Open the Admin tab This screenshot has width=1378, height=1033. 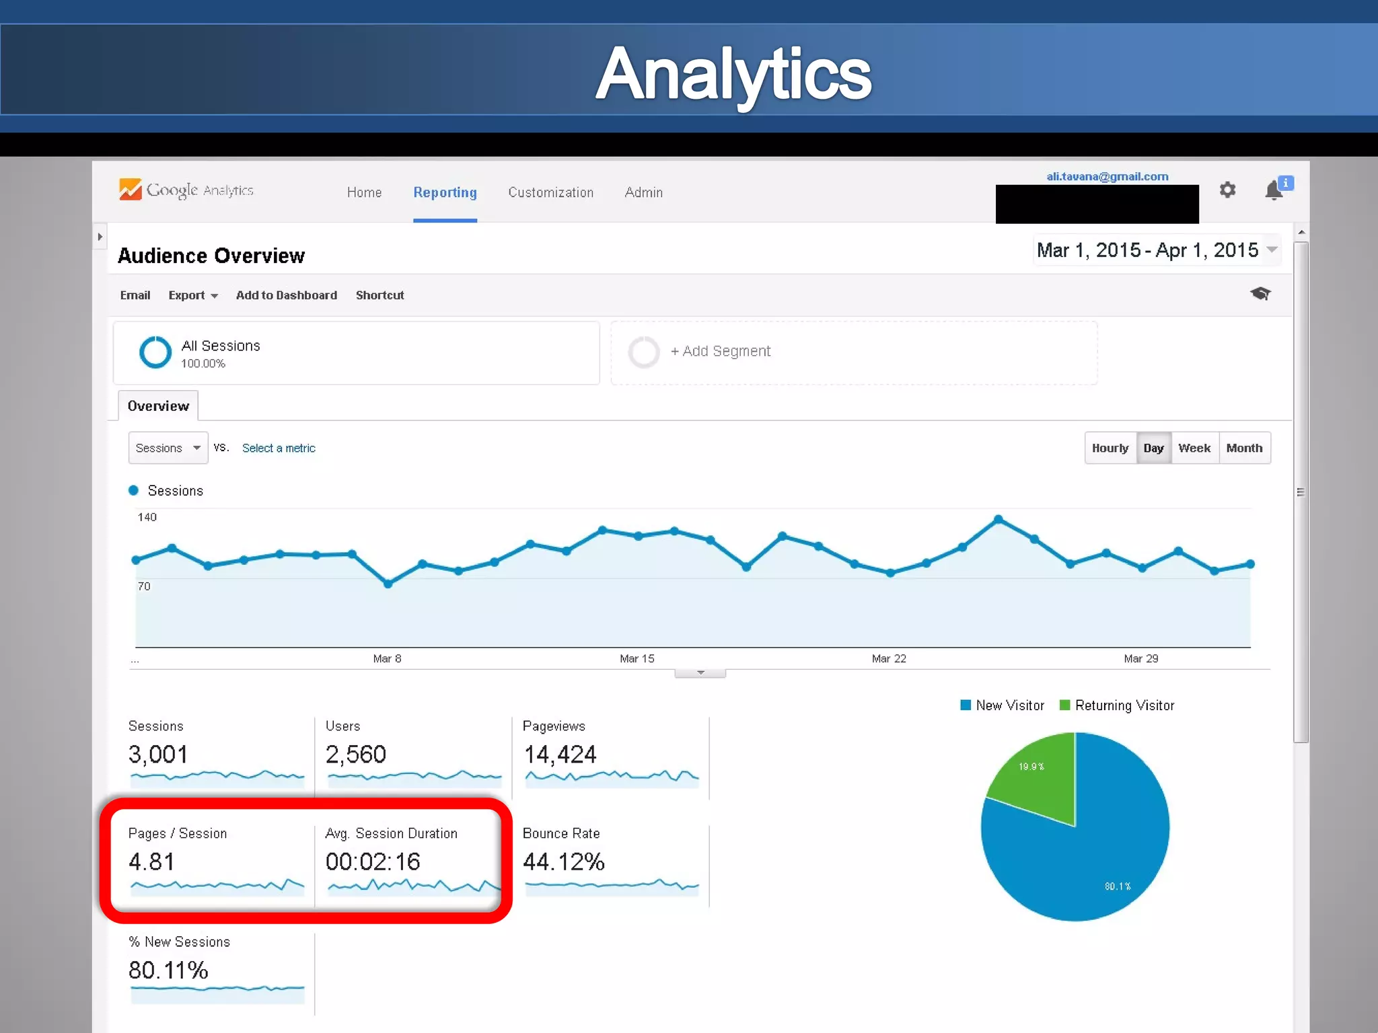click(643, 193)
